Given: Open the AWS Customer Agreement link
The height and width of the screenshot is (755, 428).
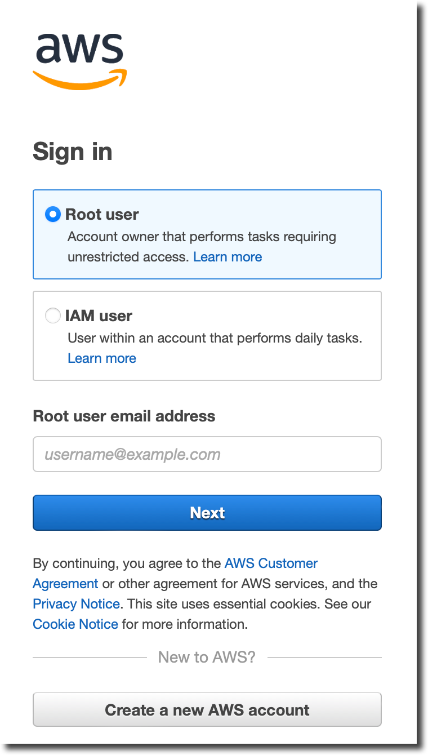Looking at the screenshot, I should 175,574.
